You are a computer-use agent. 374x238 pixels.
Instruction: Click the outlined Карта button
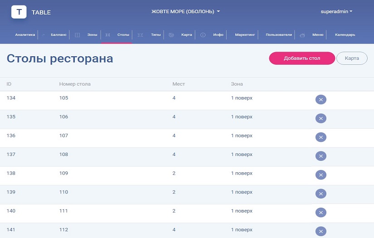(352, 58)
